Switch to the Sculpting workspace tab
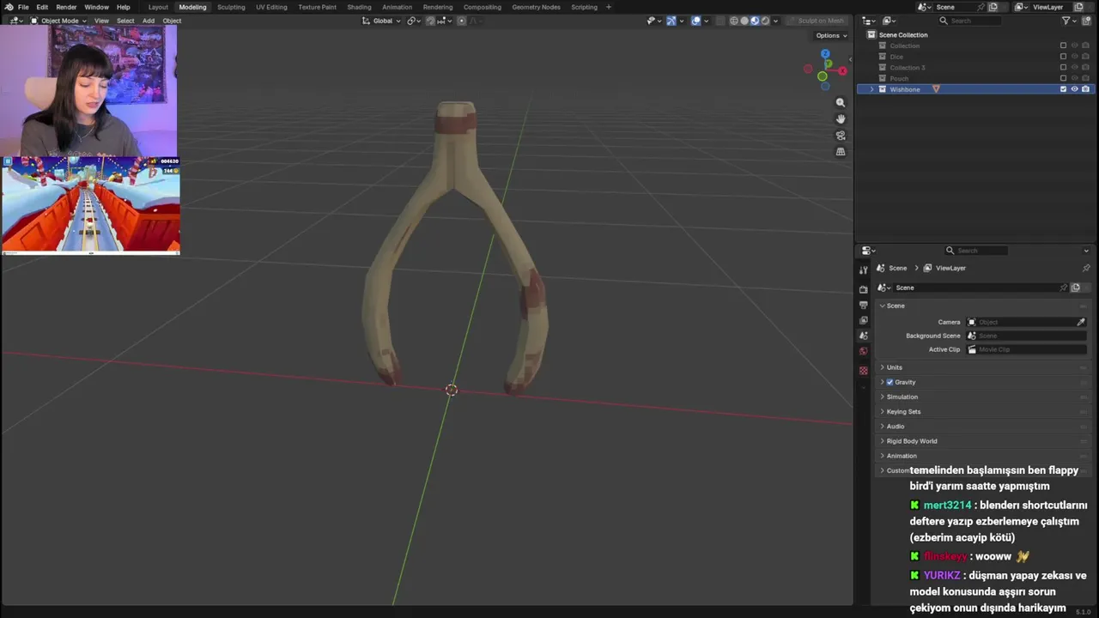Viewport: 1099px width, 618px height. click(231, 7)
